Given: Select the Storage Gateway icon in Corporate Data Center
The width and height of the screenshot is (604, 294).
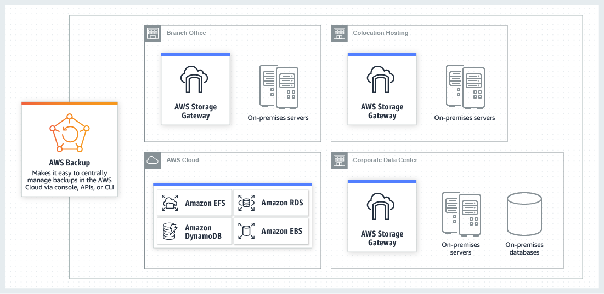Looking at the screenshot, I should click(381, 206).
